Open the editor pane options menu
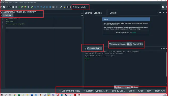 tap(82, 15)
